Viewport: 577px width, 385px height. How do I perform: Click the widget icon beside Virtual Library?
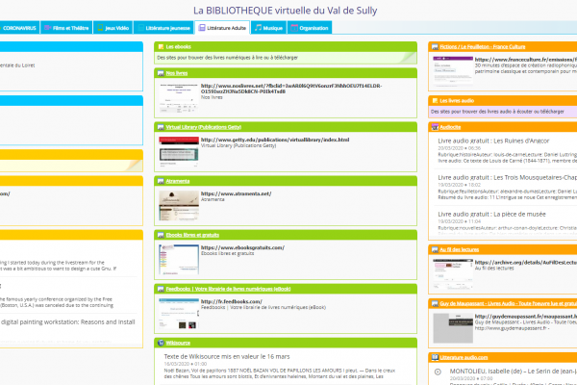point(161,127)
